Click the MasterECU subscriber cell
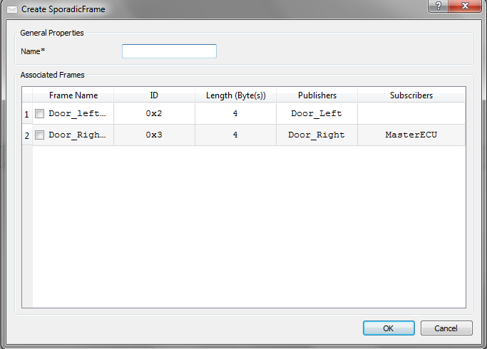487x349 pixels. point(411,135)
